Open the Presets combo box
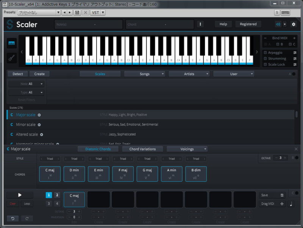303x228 pixels. click(x=39, y=12)
